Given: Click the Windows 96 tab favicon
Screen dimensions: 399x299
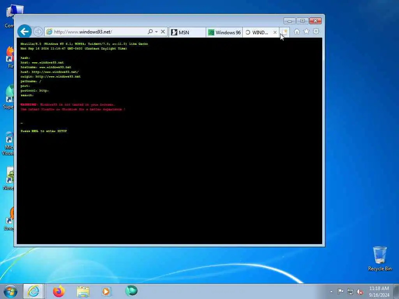Looking at the screenshot, I should (x=211, y=32).
